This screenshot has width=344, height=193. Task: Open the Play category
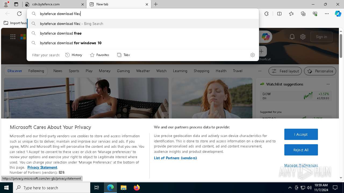pos(89,71)
